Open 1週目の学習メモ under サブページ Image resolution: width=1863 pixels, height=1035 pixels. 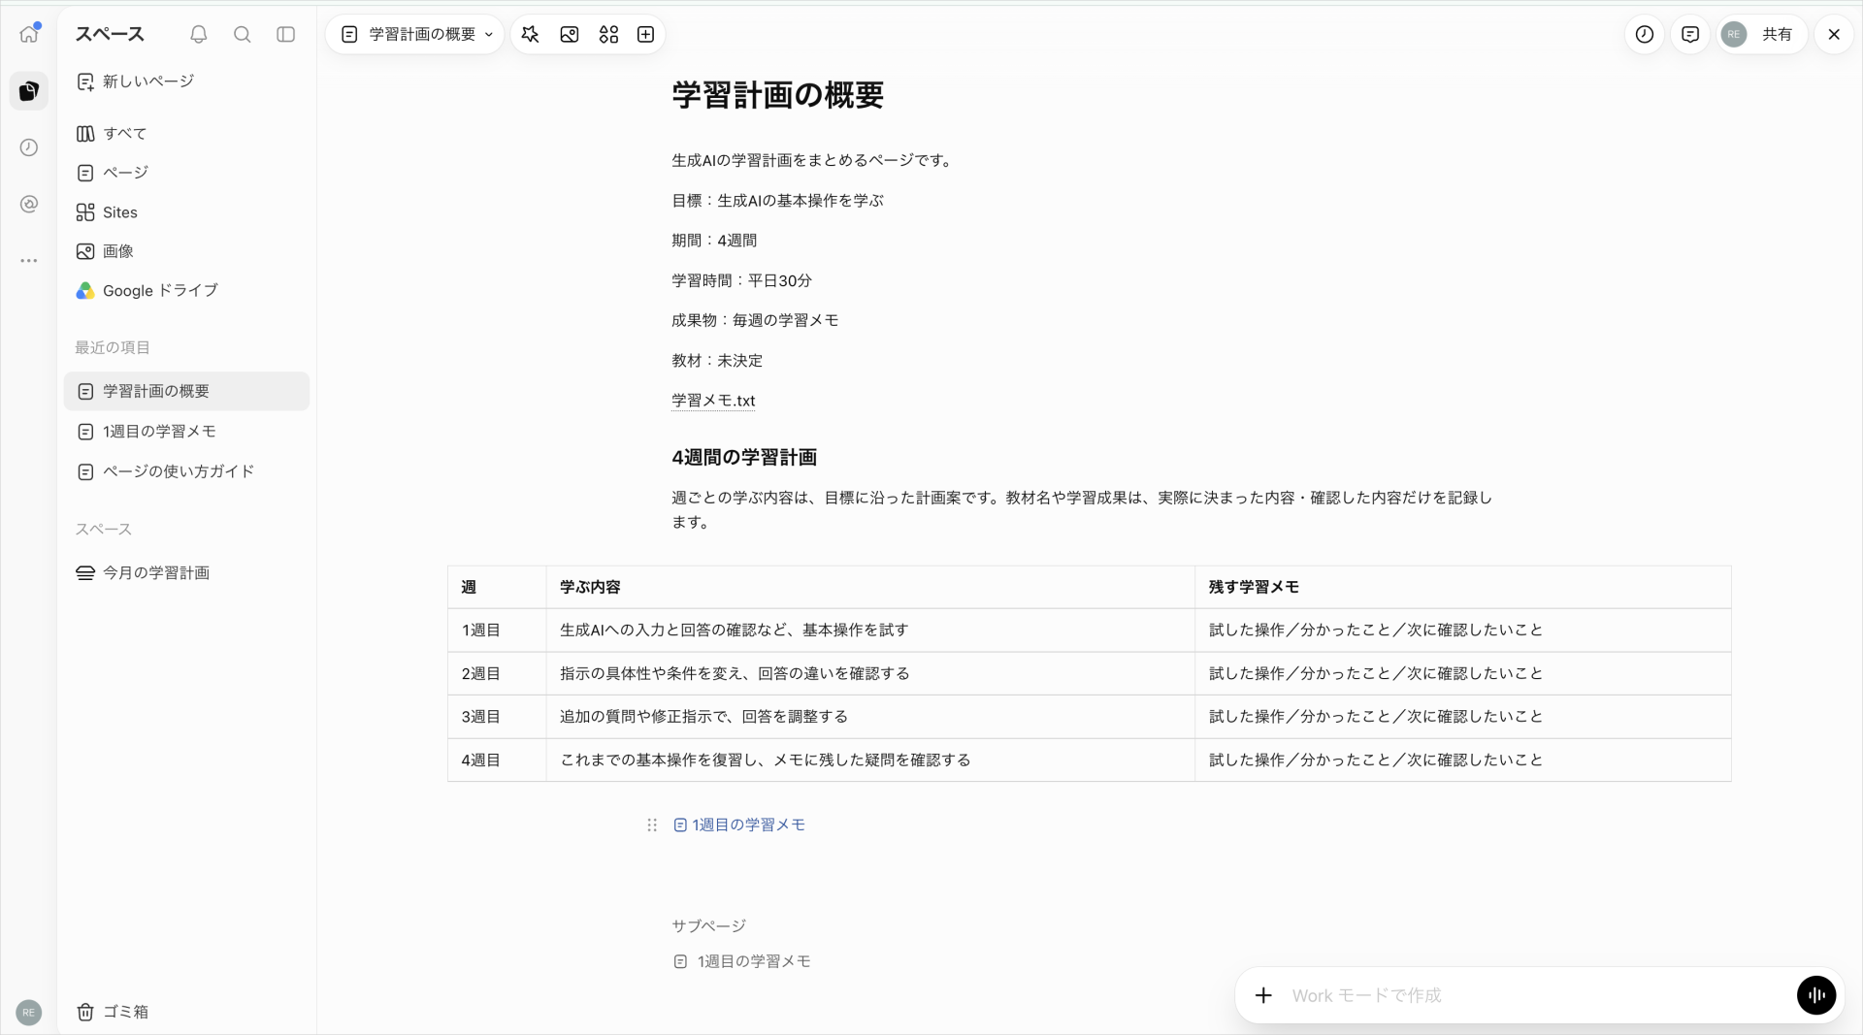click(x=742, y=961)
